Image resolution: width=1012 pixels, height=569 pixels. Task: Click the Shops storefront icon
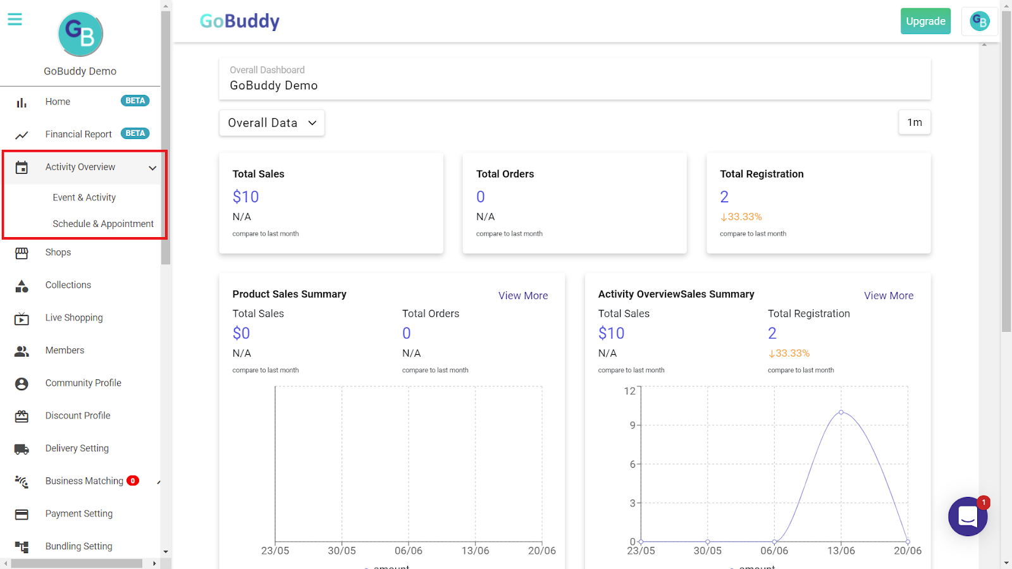coord(22,253)
